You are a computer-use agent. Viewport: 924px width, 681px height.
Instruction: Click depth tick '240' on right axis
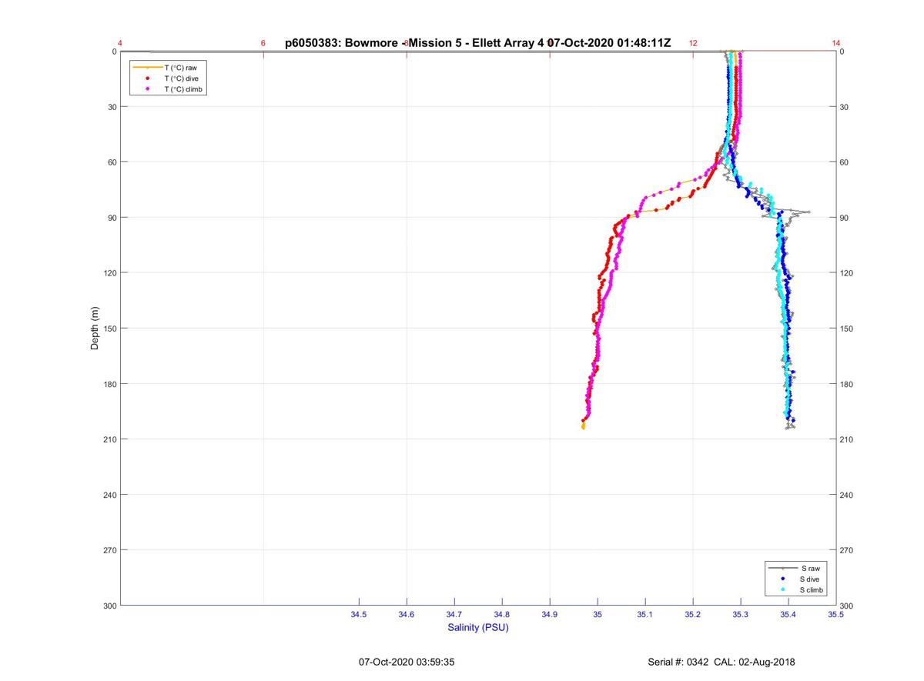[x=847, y=495]
